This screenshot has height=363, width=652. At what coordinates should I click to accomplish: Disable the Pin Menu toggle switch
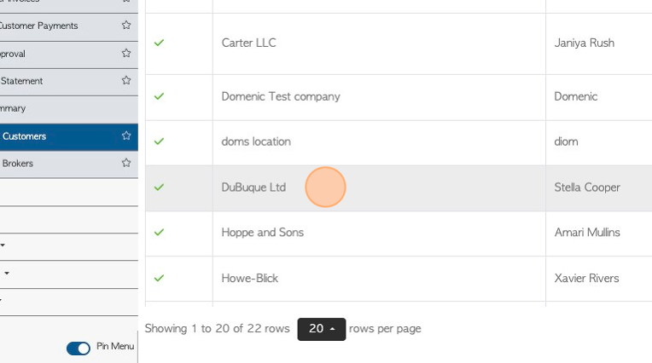[79, 348]
